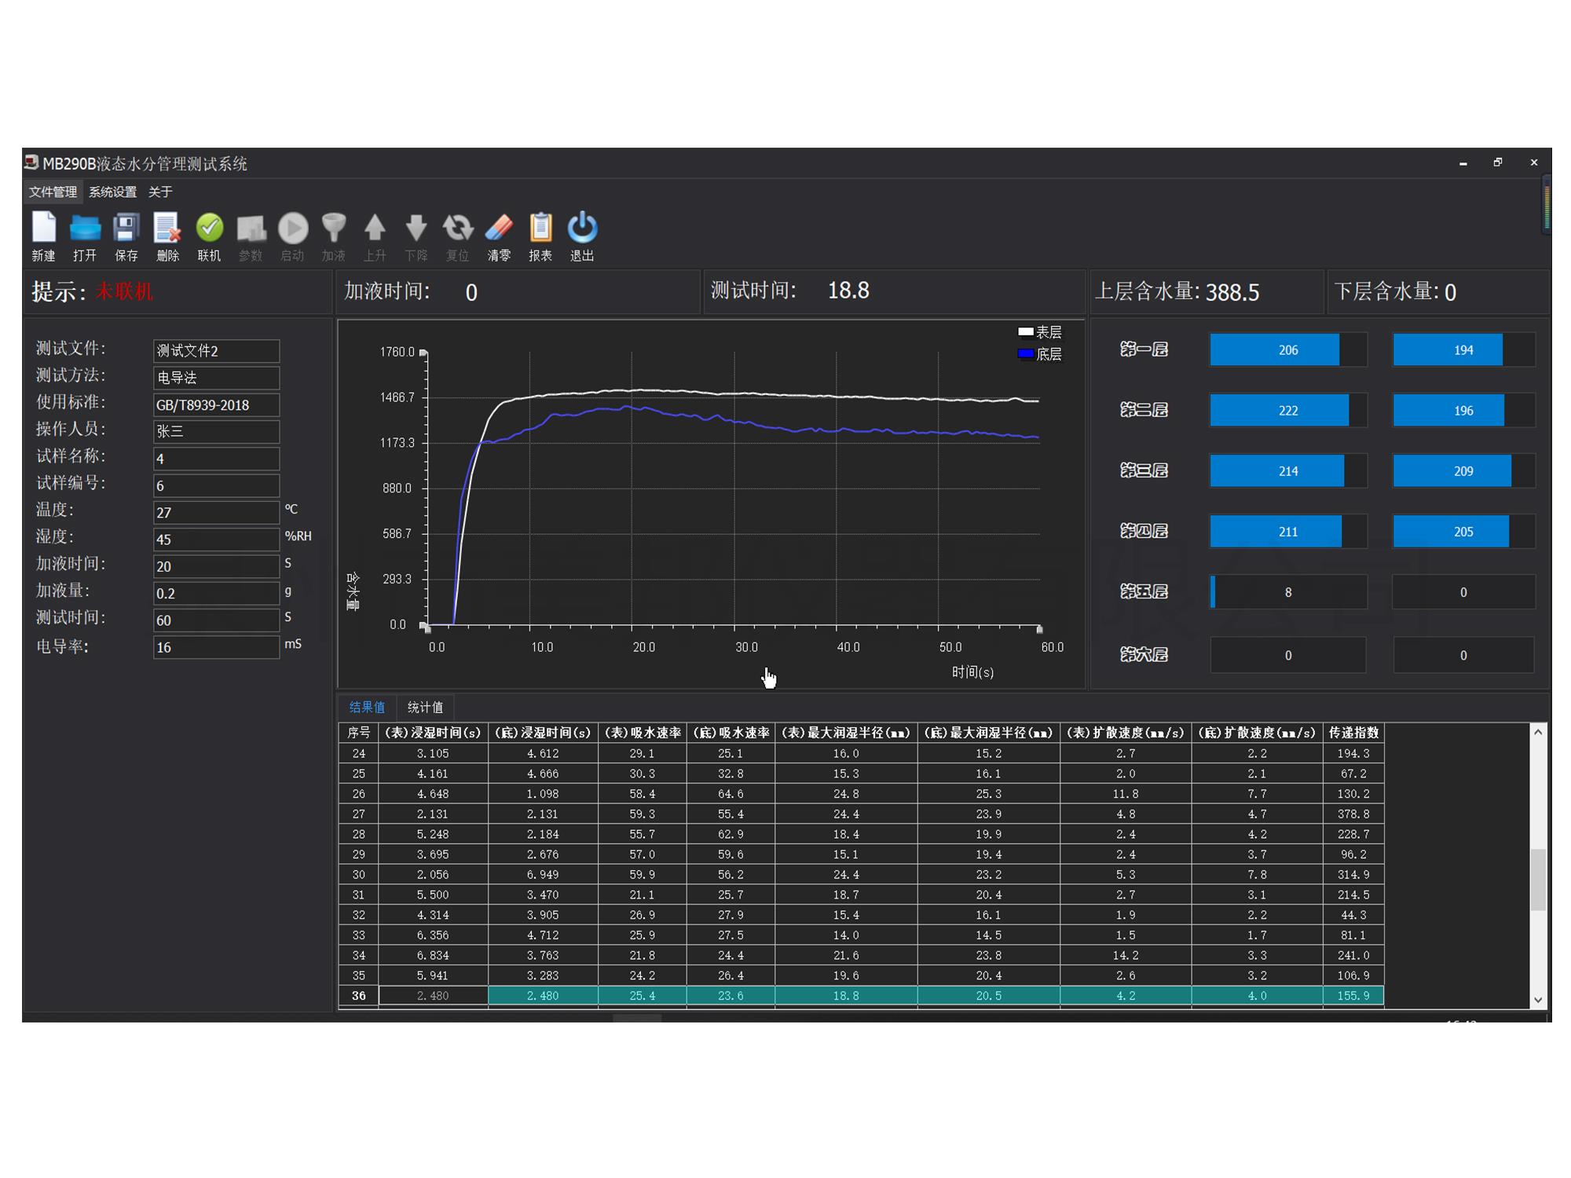Screen dimensions: 1571x1178
Task: Open the 文件管理 menu
Action: point(53,192)
